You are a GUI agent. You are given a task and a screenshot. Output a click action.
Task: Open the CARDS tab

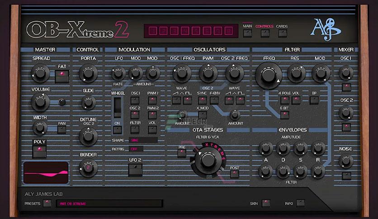[x=282, y=33]
